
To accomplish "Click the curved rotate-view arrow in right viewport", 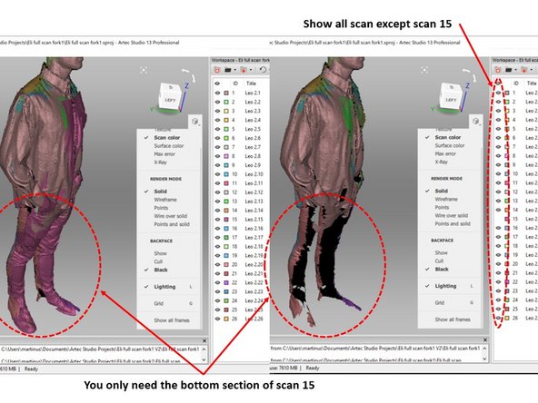I will click(469, 74).
